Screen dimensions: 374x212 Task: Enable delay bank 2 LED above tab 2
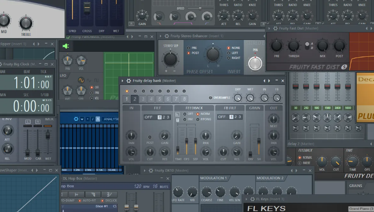(x=135, y=91)
